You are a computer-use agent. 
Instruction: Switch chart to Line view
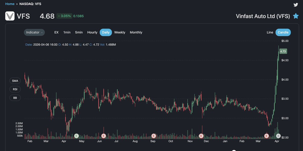(270, 33)
